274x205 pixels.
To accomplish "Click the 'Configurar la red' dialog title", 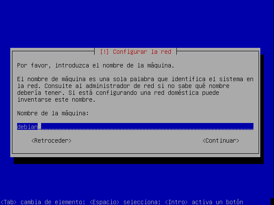I will point(142,52).
